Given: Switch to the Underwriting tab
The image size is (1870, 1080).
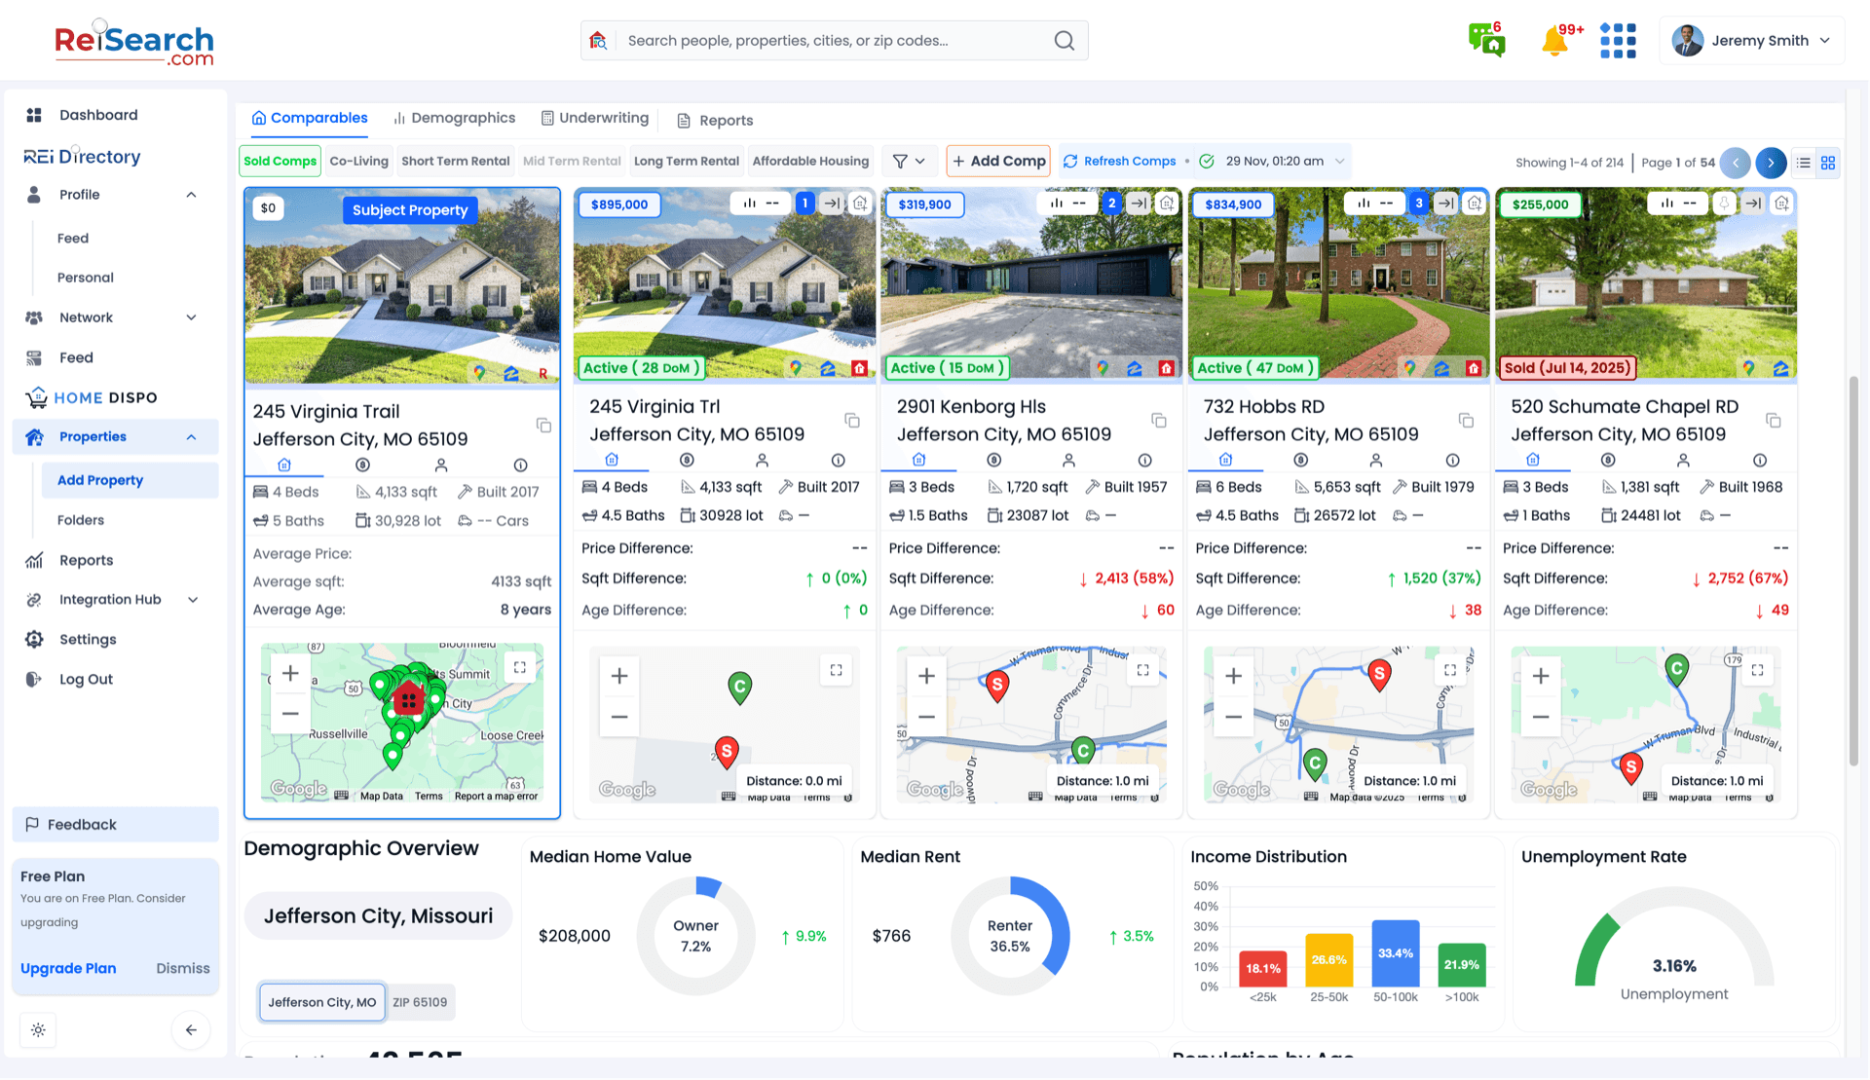Looking at the screenshot, I should [x=595, y=118].
